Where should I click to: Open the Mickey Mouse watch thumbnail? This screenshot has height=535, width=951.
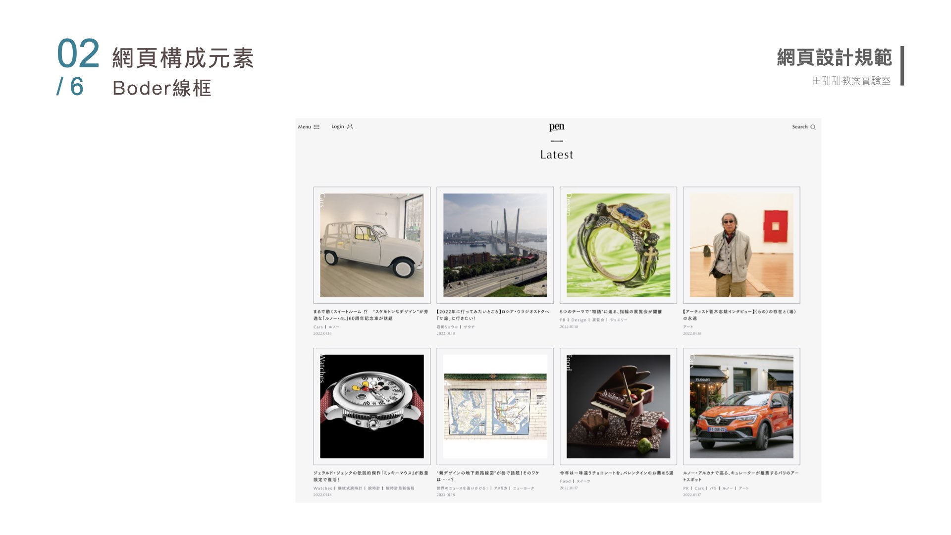pyautogui.click(x=372, y=406)
